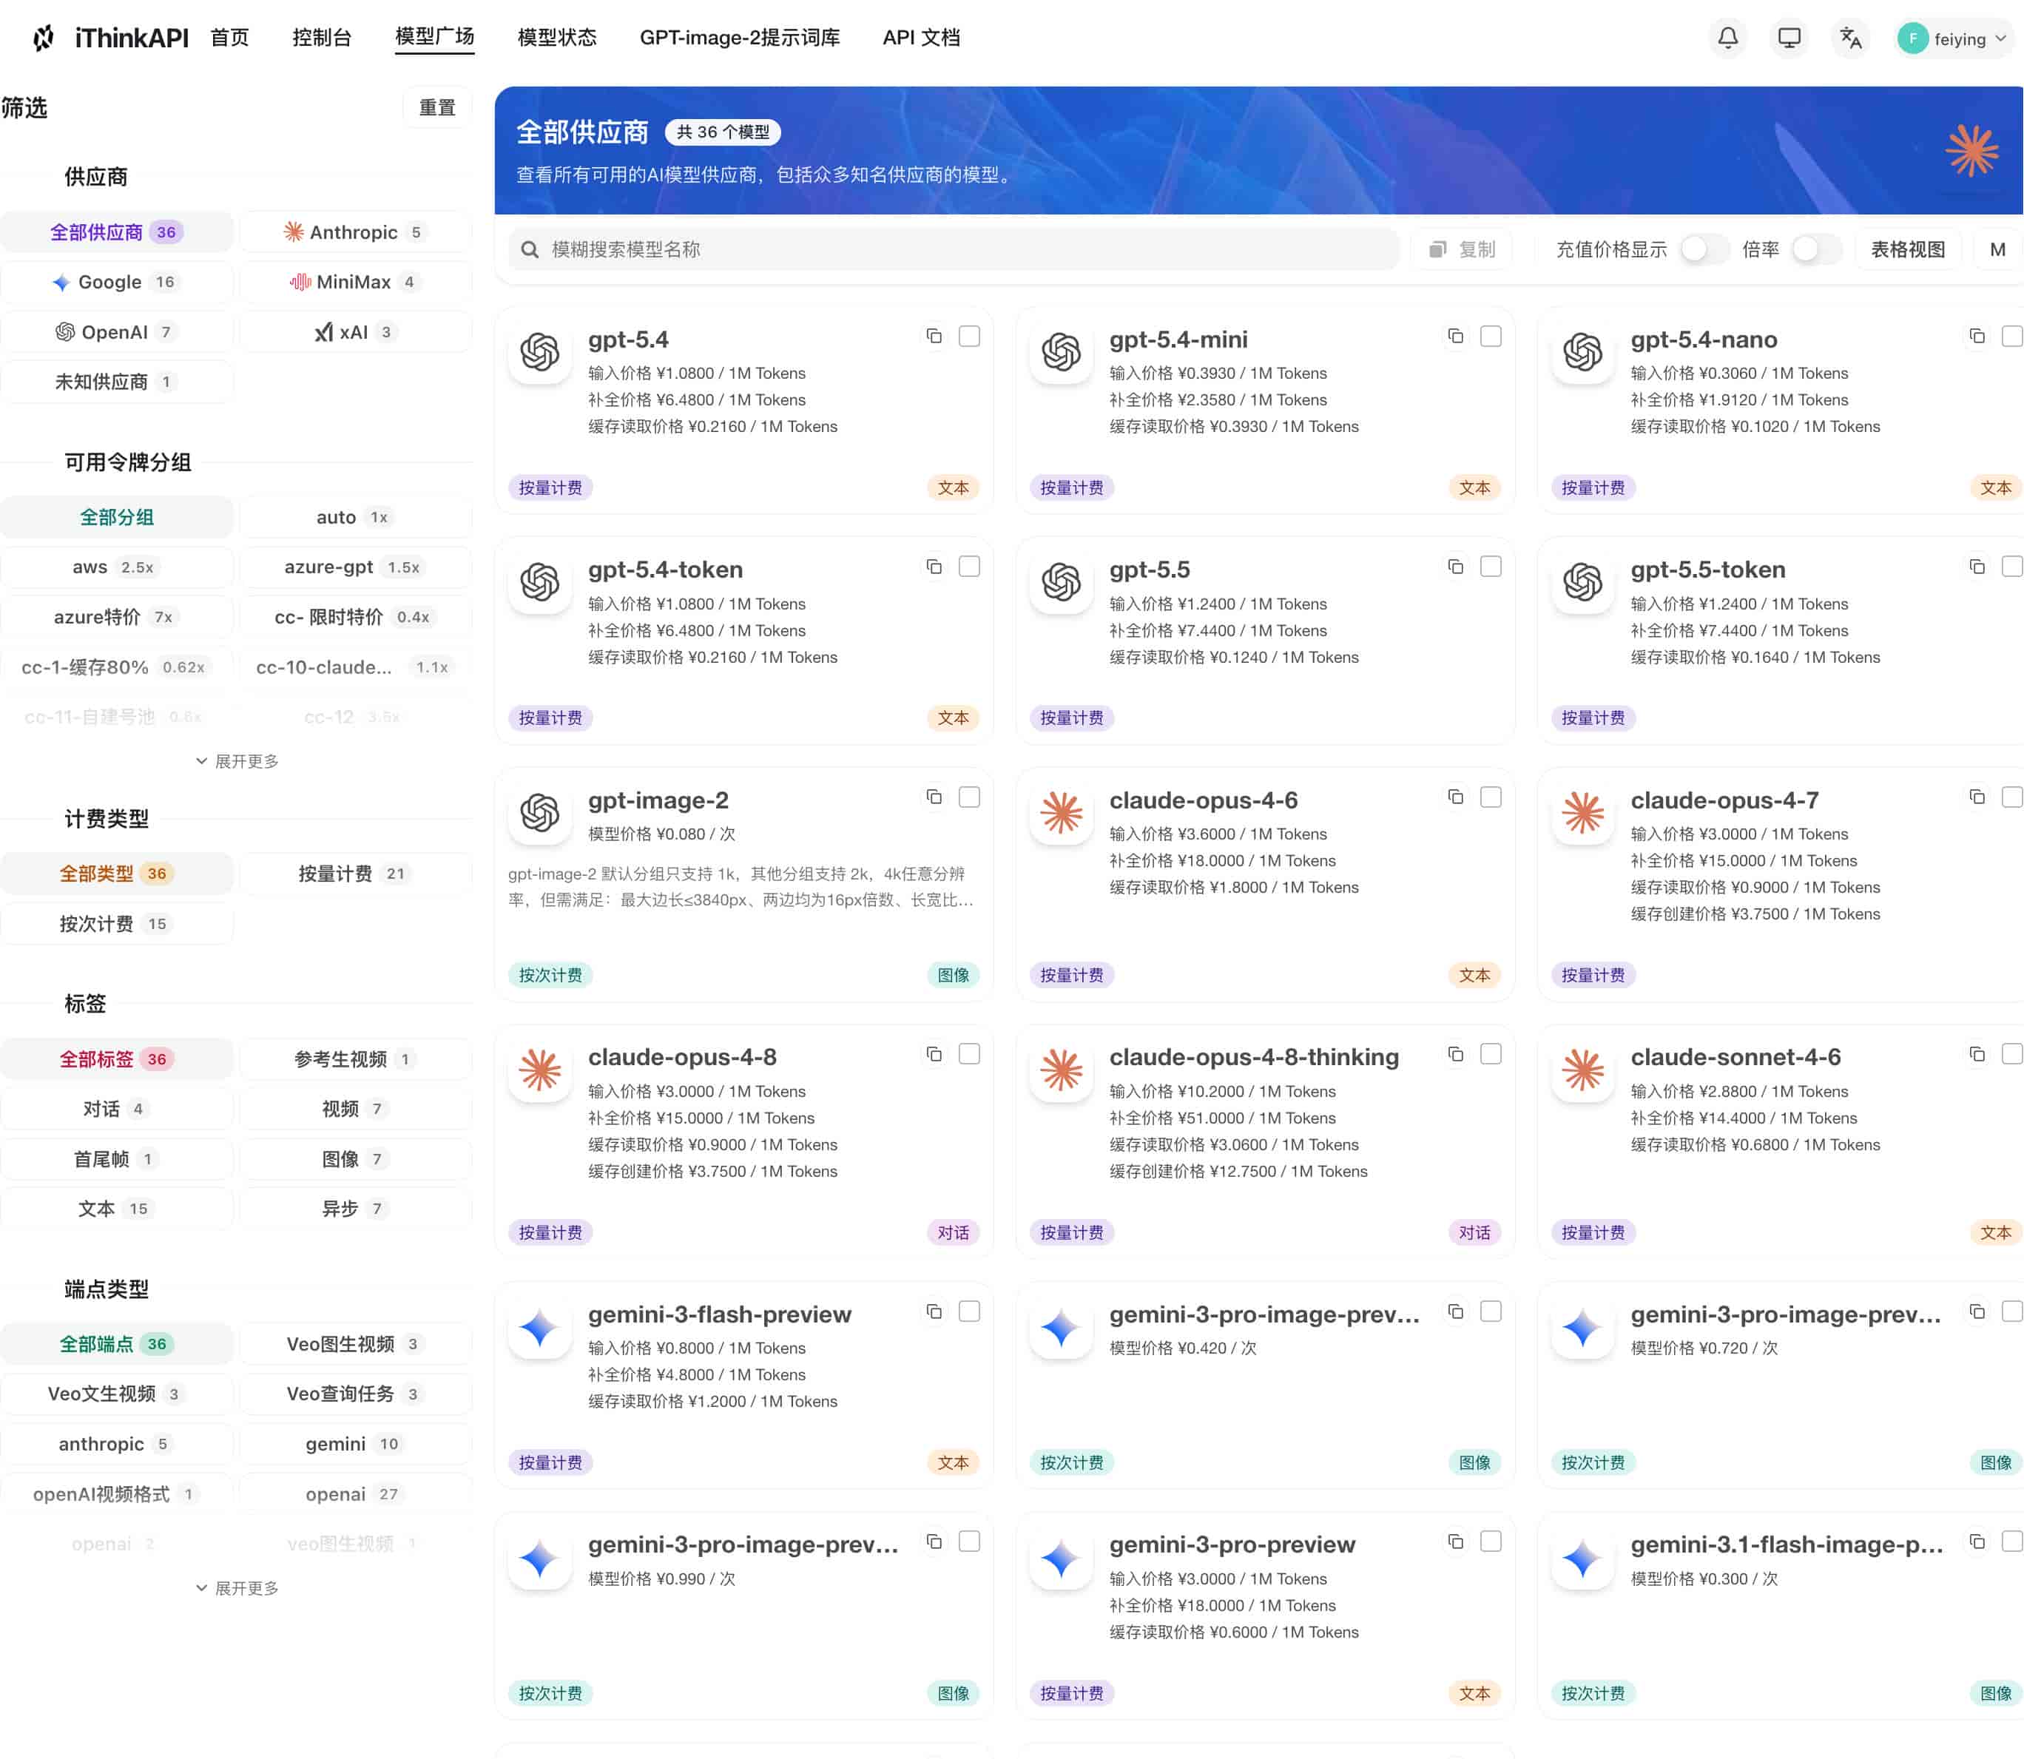Click the 重置 filter reset button
Image resolution: width=2024 pixels, height=1759 pixels.
coord(436,108)
